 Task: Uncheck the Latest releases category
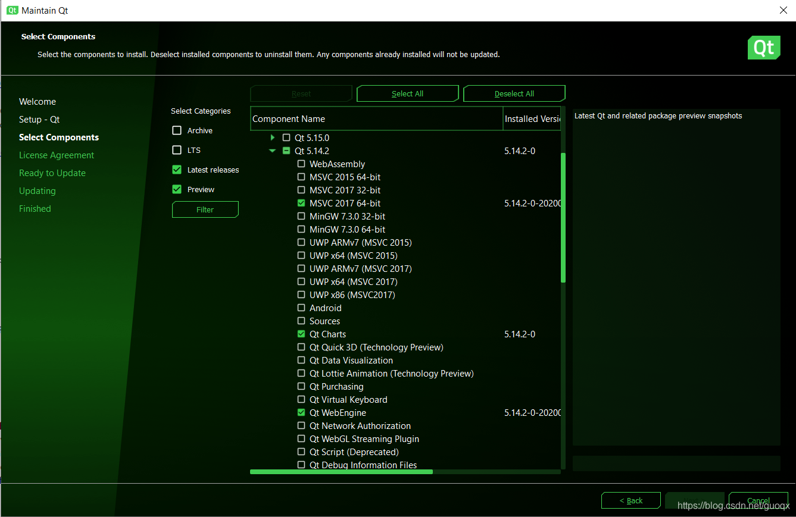pyautogui.click(x=177, y=170)
